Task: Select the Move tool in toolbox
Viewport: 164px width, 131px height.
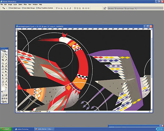Action: coord(6,54)
